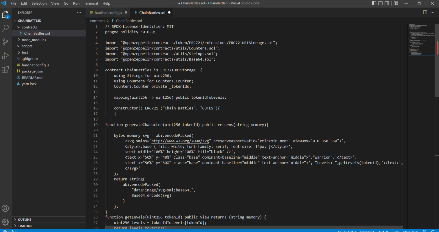Click the Accounts icon

click(5, 209)
